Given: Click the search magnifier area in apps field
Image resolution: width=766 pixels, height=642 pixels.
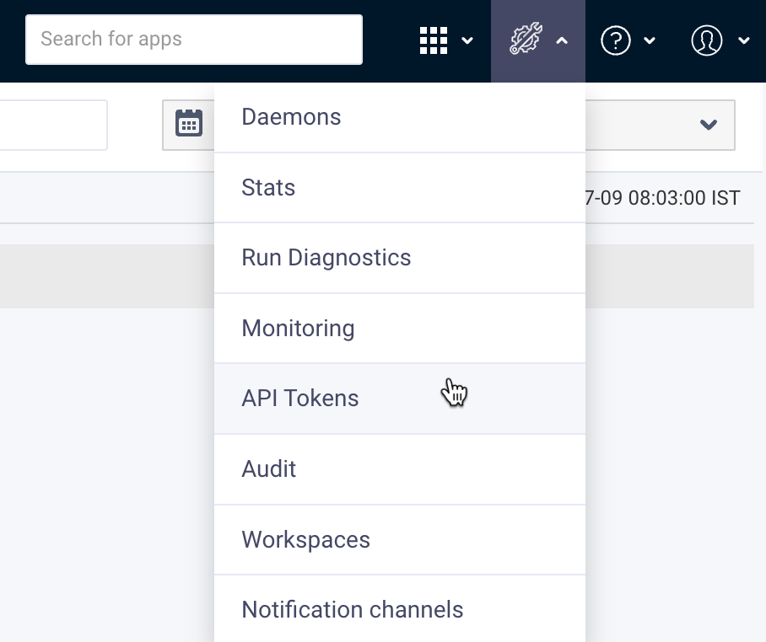Looking at the screenshot, I should coord(84,39).
